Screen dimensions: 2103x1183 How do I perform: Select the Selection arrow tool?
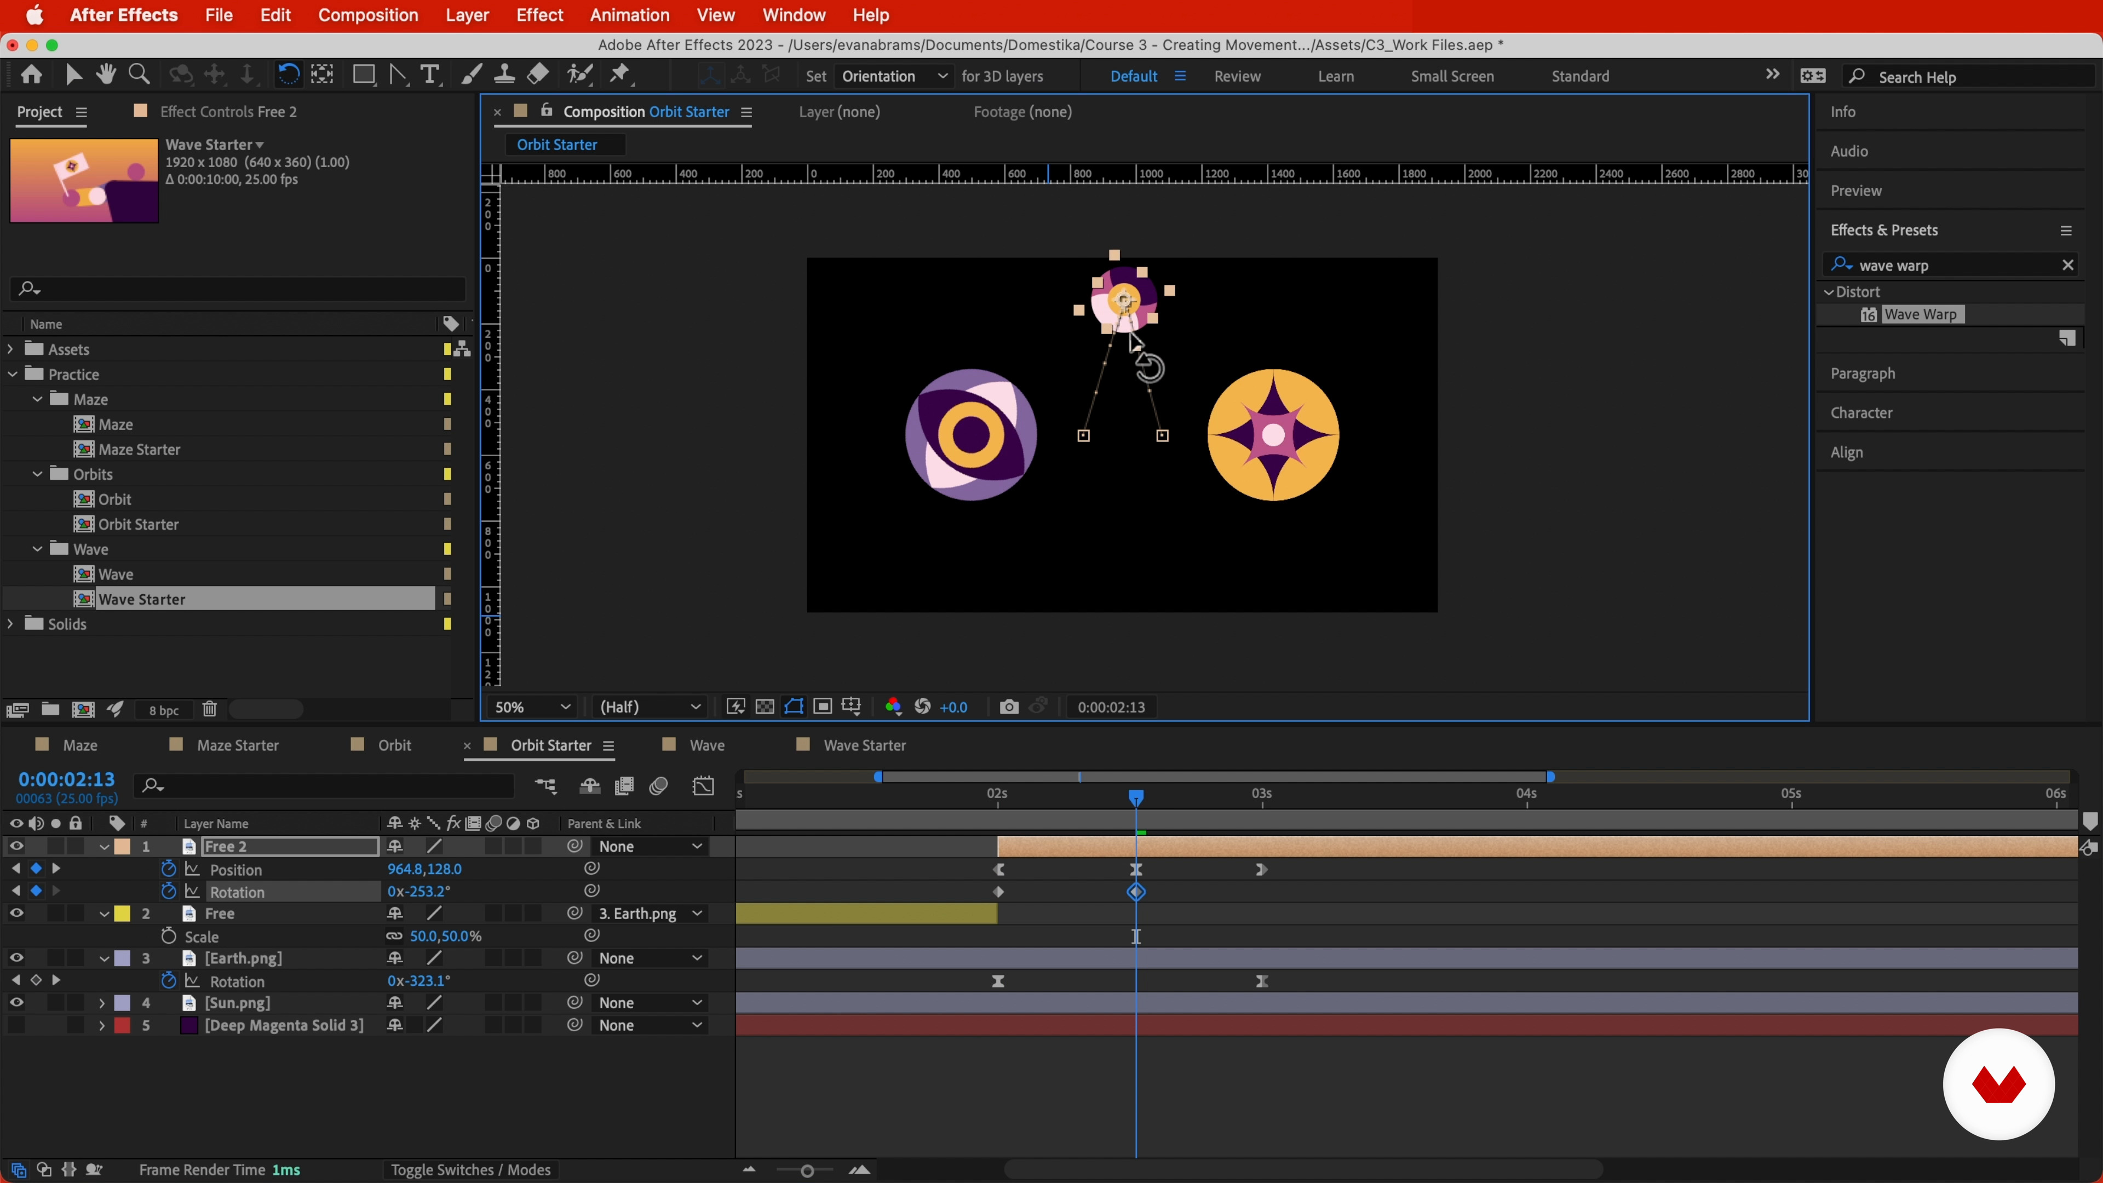click(73, 75)
